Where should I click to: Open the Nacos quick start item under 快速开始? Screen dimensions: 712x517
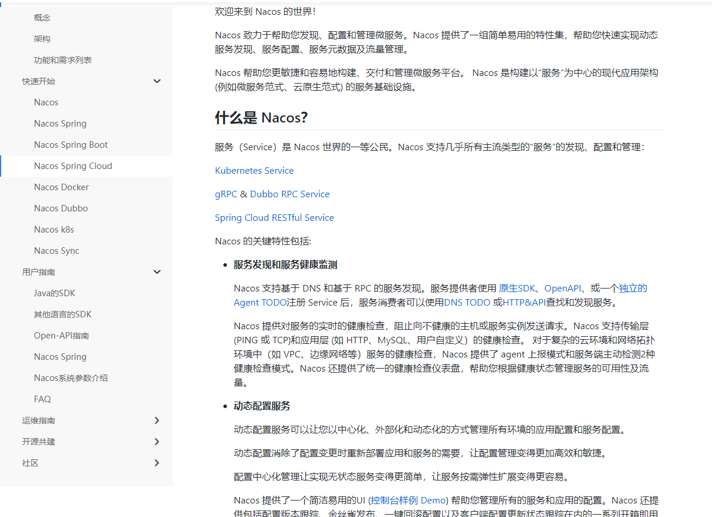pyautogui.click(x=46, y=102)
